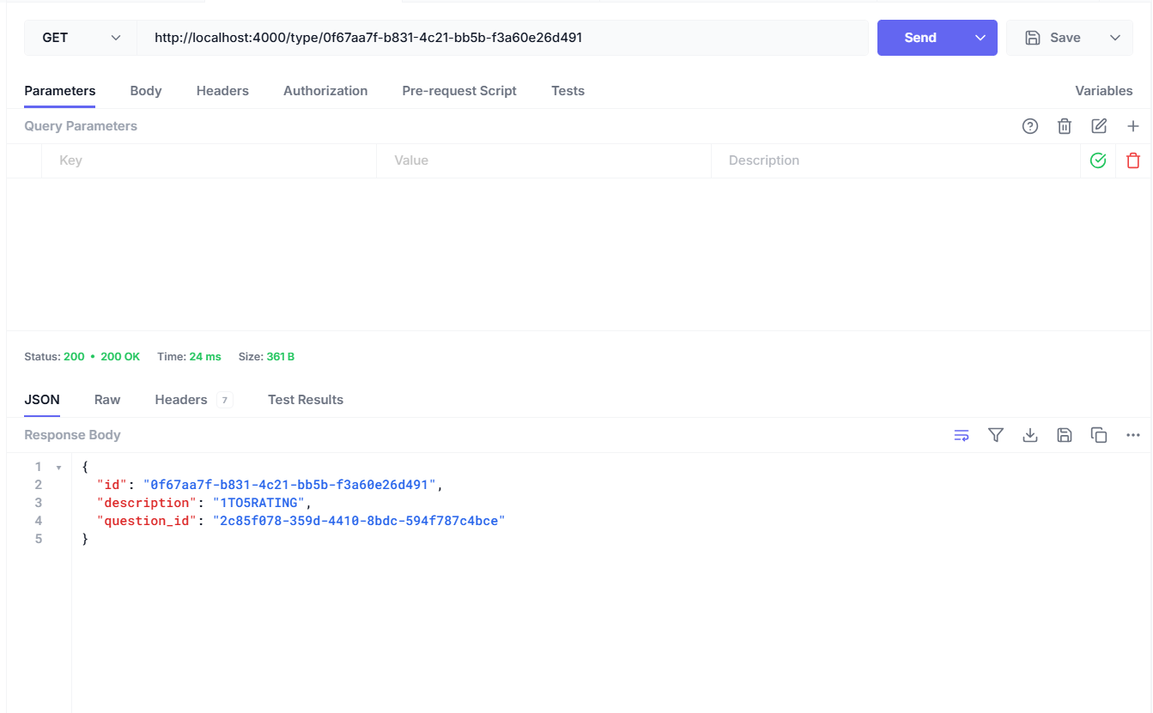This screenshot has height=713, width=1153.
Task: Click the request URL input field
Action: click(502, 38)
